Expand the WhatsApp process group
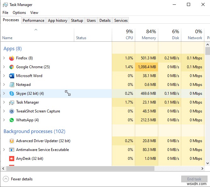This screenshot has height=187, width=210. coord(4,120)
